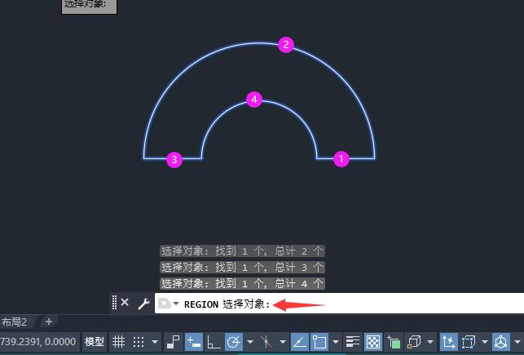Open polar tracking angle dropdown arrow

(249, 342)
